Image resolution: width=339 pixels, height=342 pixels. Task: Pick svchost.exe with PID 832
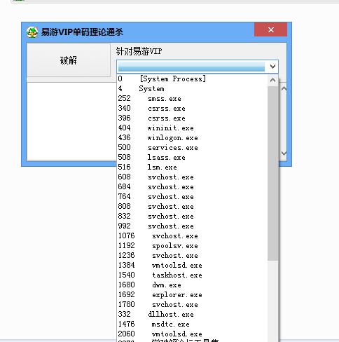coord(192,216)
